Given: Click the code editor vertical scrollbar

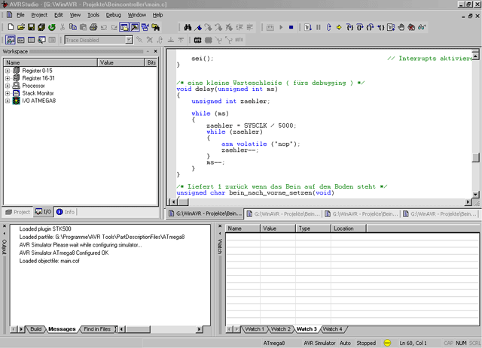Looking at the screenshot, I should click(475, 113).
